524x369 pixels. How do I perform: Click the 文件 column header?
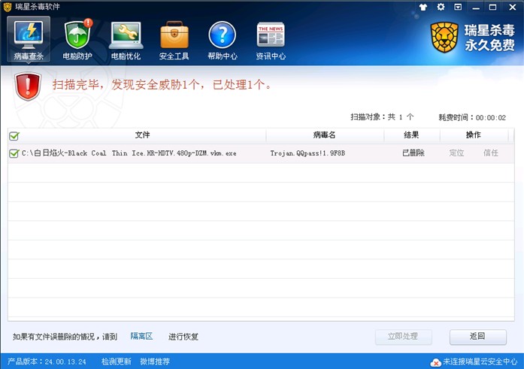(142, 135)
